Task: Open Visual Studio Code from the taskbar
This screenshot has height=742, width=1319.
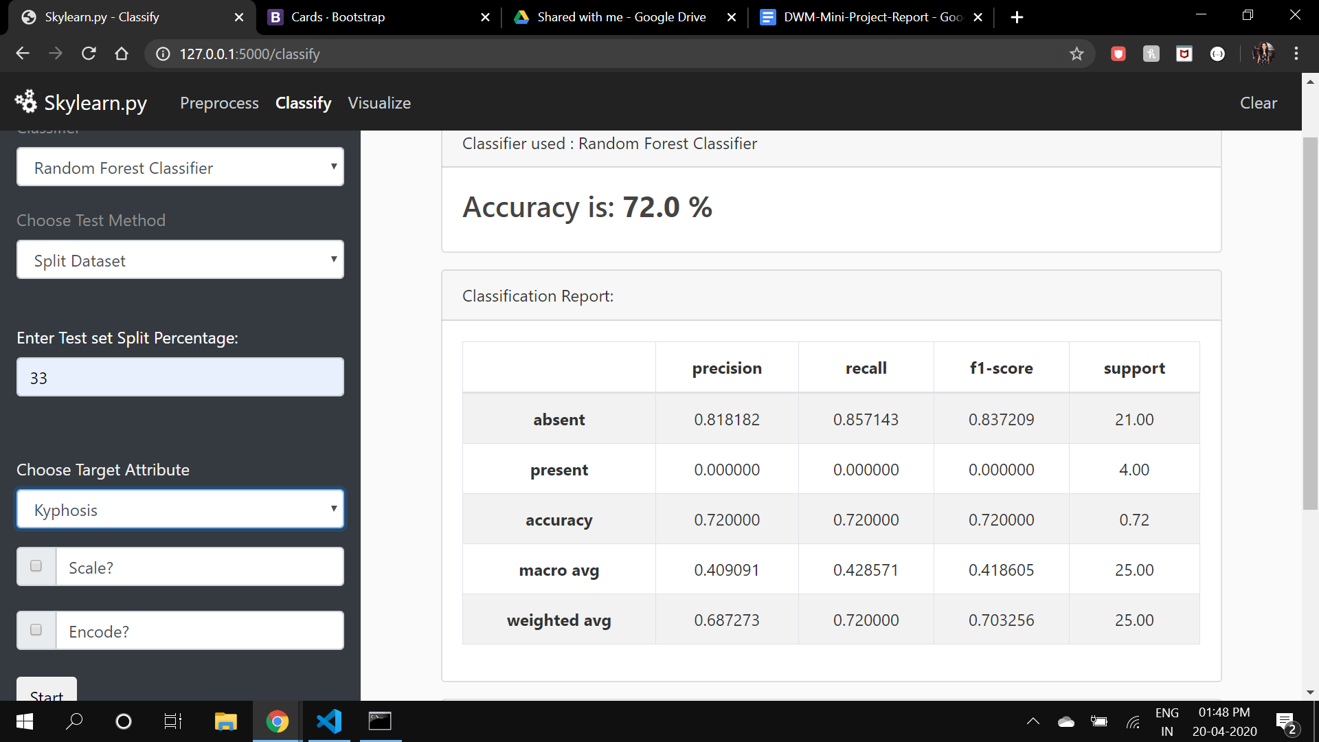Action: 329,721
